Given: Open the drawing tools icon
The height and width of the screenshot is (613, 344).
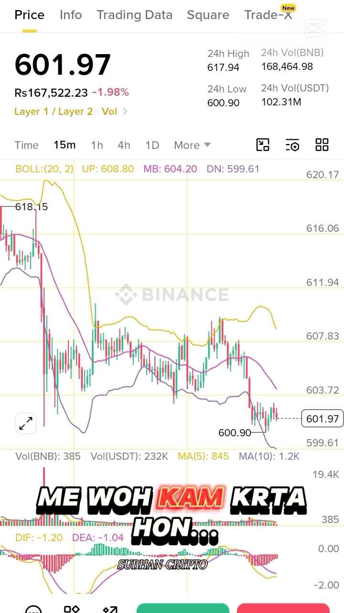Looking at the screenshot, I should coord(263,145).
